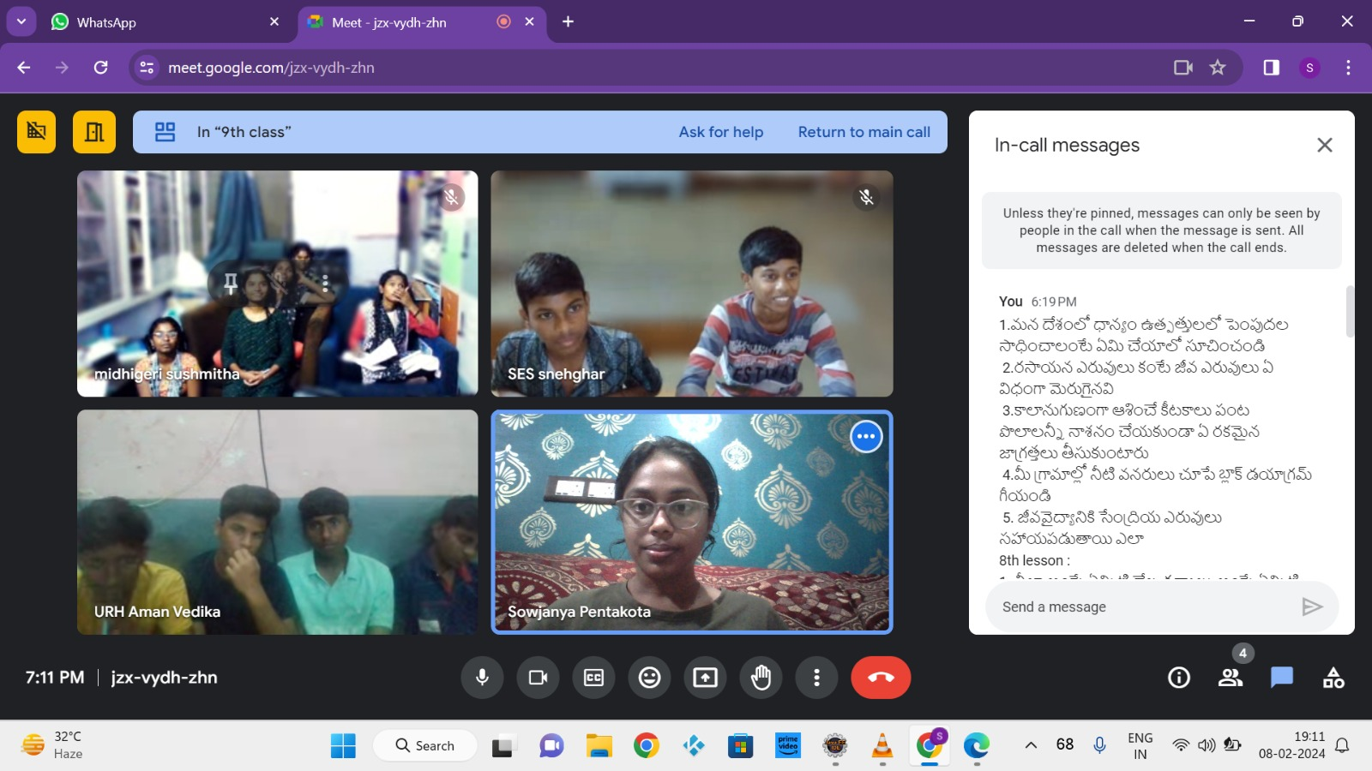The height and width of the screenshot is (771, 1372).
Task: Expand the tab search chevron in Chrome
Action: 21,21
